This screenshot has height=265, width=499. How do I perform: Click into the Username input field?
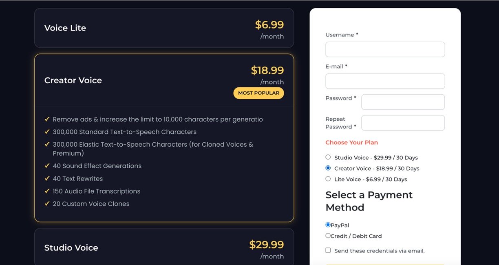(x=385, y=50)
